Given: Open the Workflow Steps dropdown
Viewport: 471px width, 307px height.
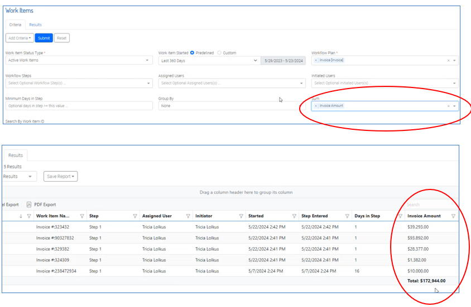Looking at the screenshot, I should 79,83.
